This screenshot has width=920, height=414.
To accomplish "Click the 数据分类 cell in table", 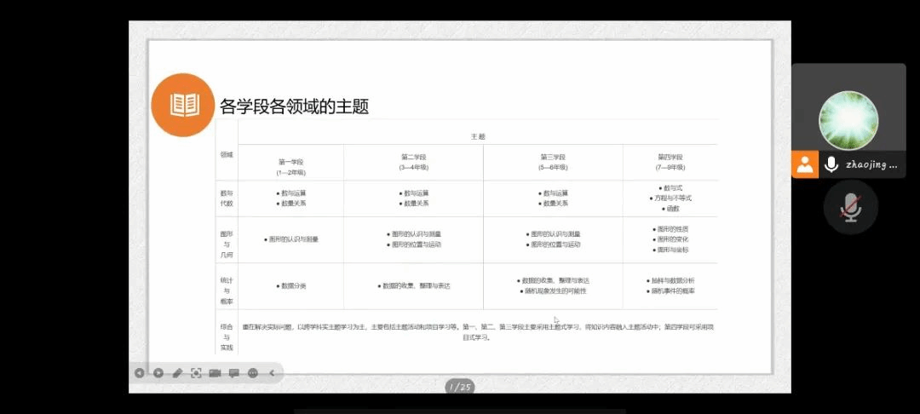I will pos(290,286).
